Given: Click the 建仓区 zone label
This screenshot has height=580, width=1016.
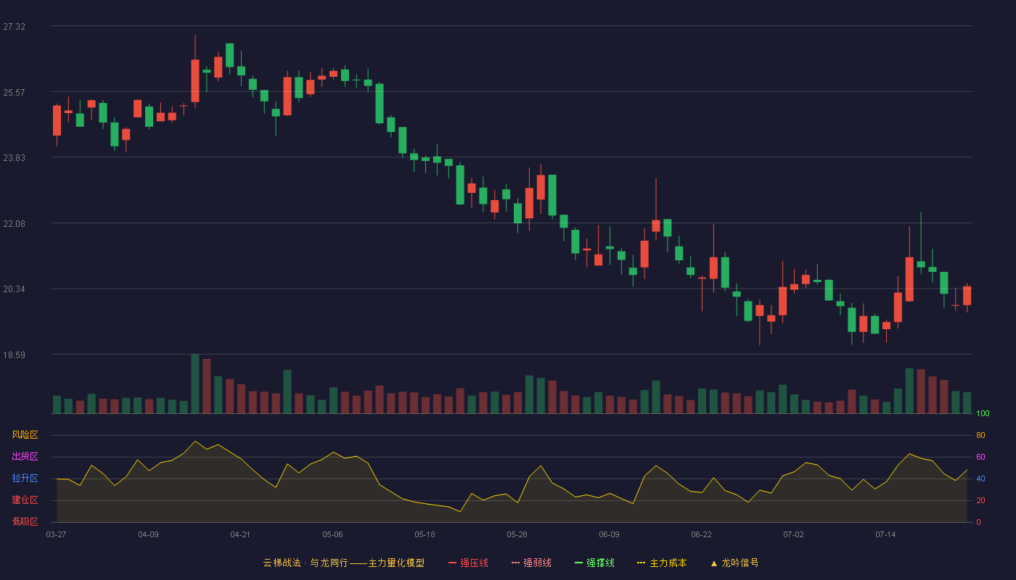Looking at the screenshot, I should tap(25, 500).
